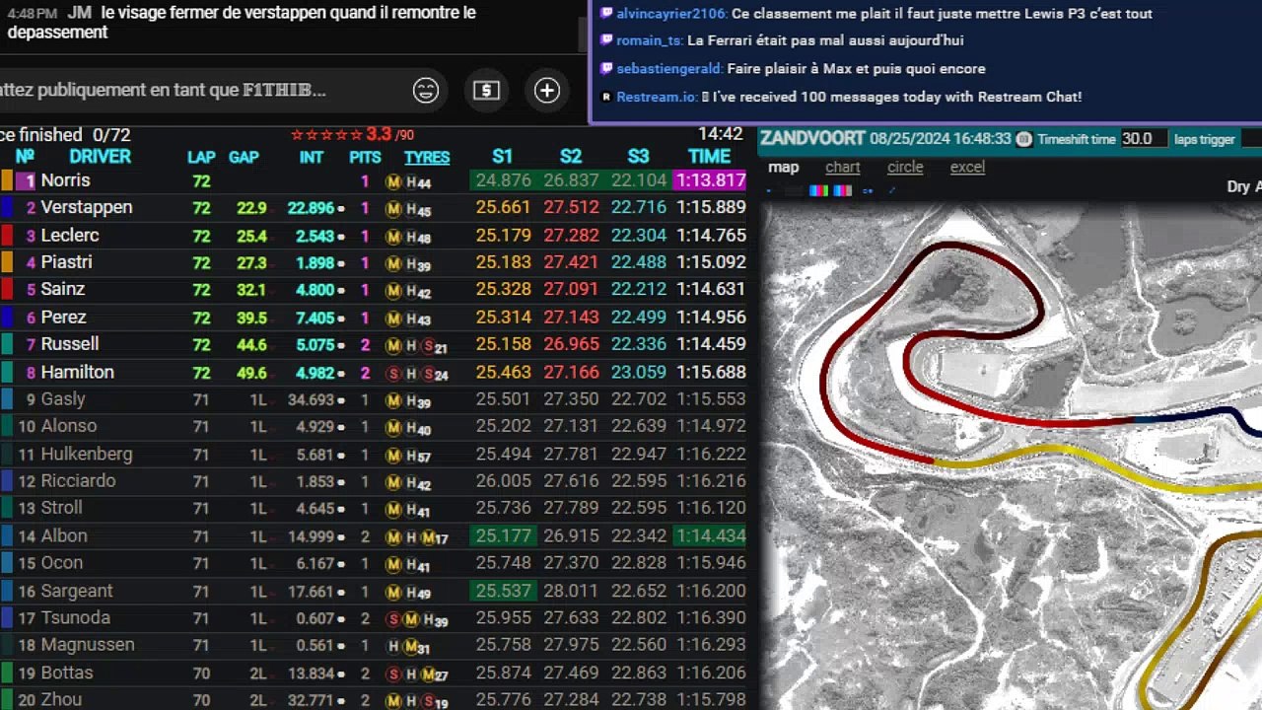1262x710 pixels.
Task: Open the Super Chat dollar icon
Action: pos(486,91)
